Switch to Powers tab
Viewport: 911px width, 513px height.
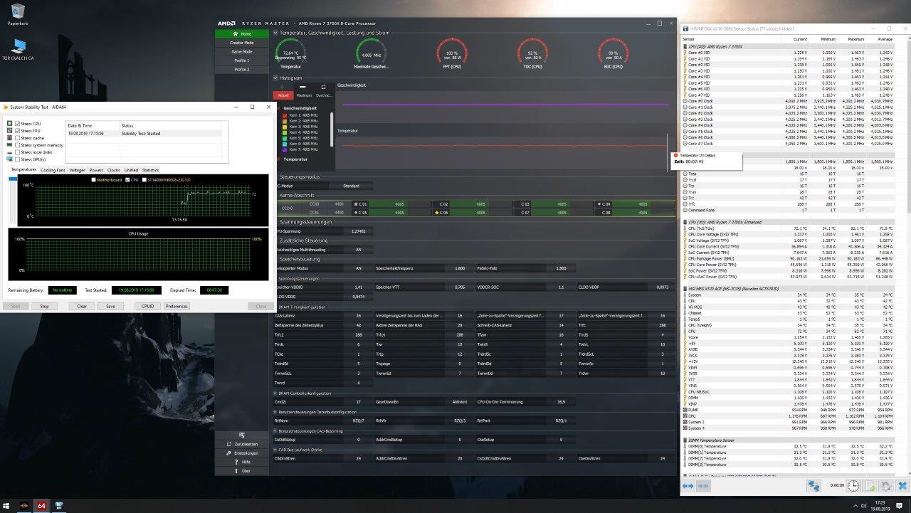(96, 170)
